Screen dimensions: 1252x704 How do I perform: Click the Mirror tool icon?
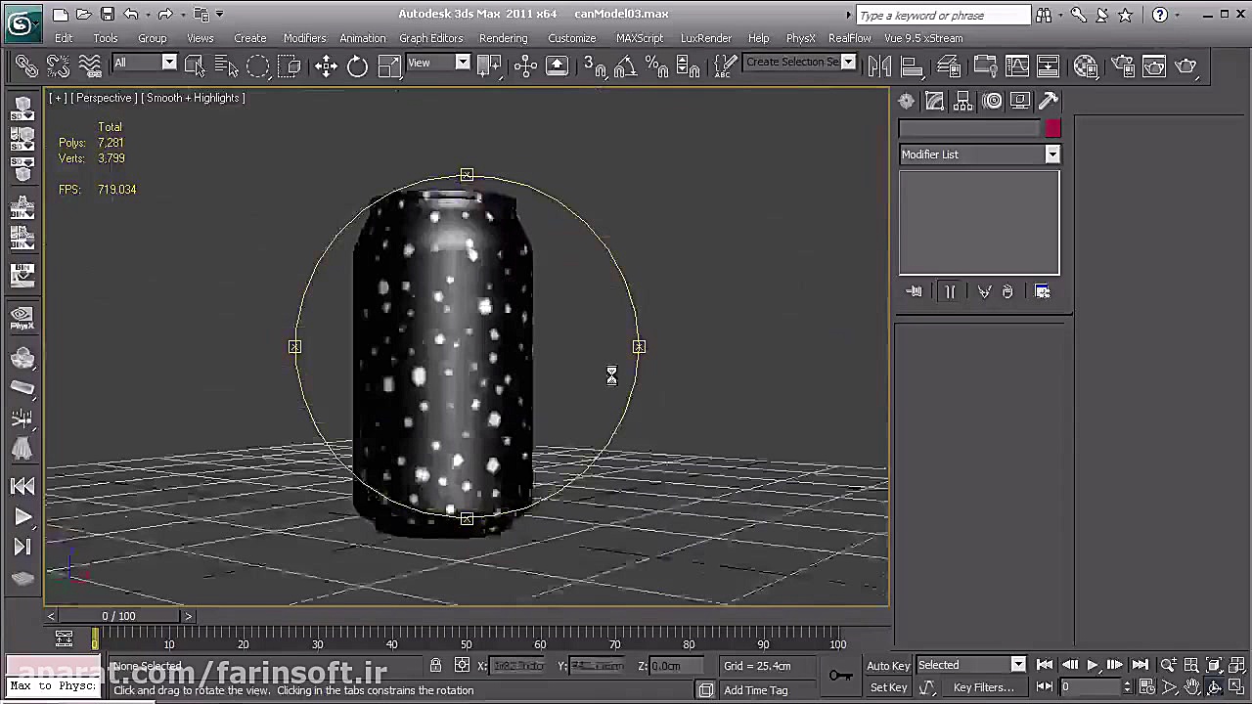click(879, 66)
